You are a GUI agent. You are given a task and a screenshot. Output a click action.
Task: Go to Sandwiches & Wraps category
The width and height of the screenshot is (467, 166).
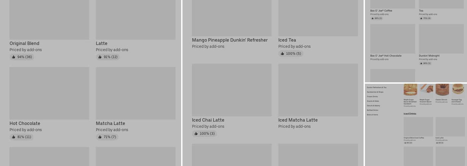(375, 92)
